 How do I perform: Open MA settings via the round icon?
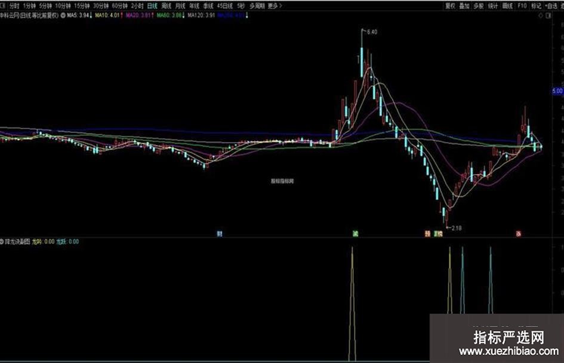click(x=63, y=15)
